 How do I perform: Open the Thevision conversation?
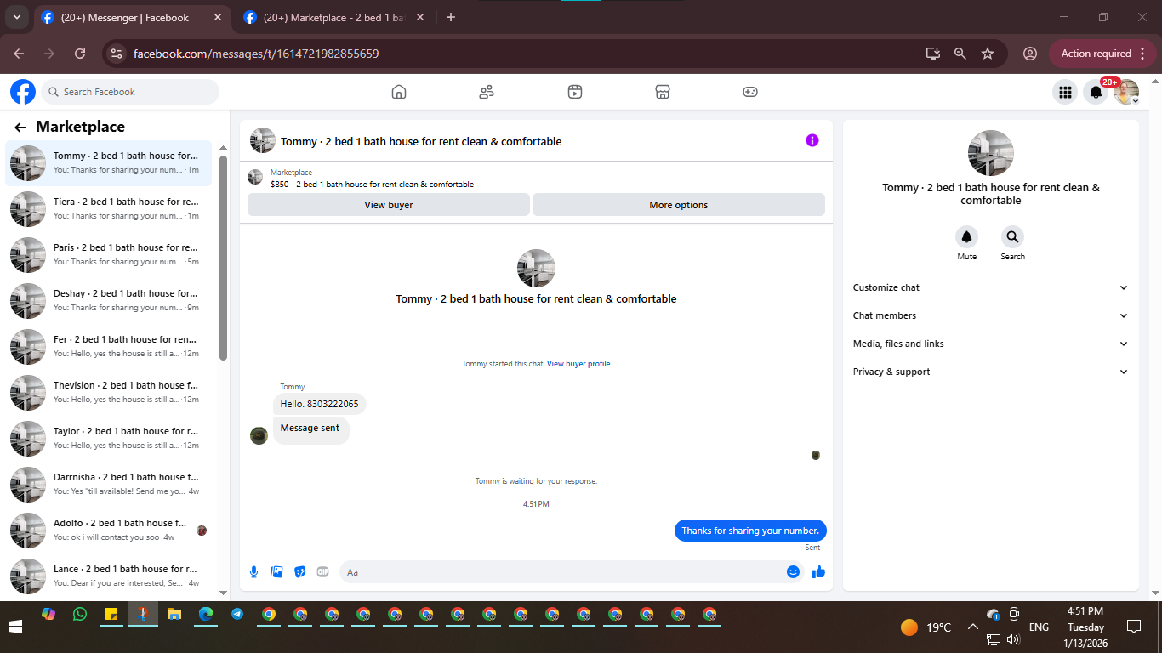click(109, 392)
